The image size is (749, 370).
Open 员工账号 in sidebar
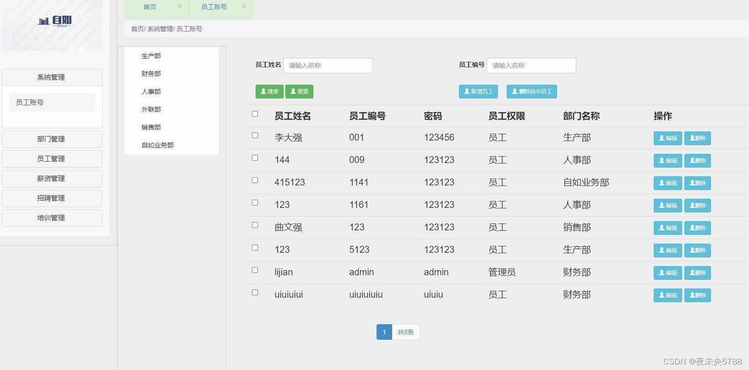(52, 102)
